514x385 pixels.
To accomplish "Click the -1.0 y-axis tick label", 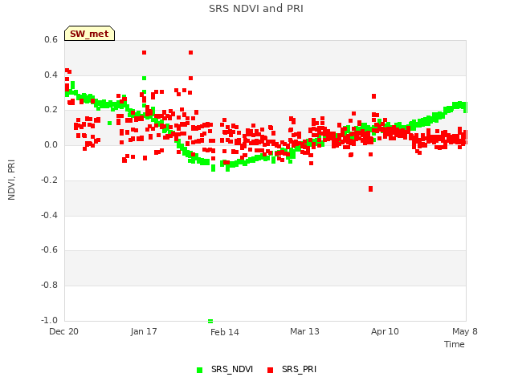I will (x=49, y=320).
